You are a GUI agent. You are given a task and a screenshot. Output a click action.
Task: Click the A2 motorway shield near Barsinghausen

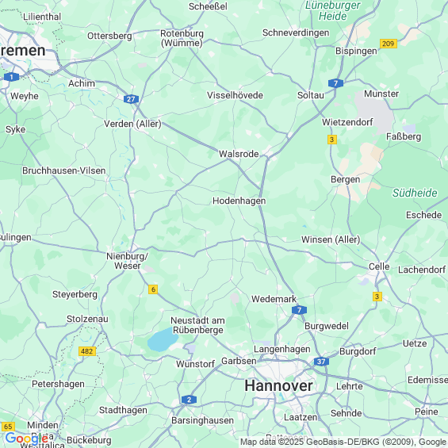click(189, 400)
